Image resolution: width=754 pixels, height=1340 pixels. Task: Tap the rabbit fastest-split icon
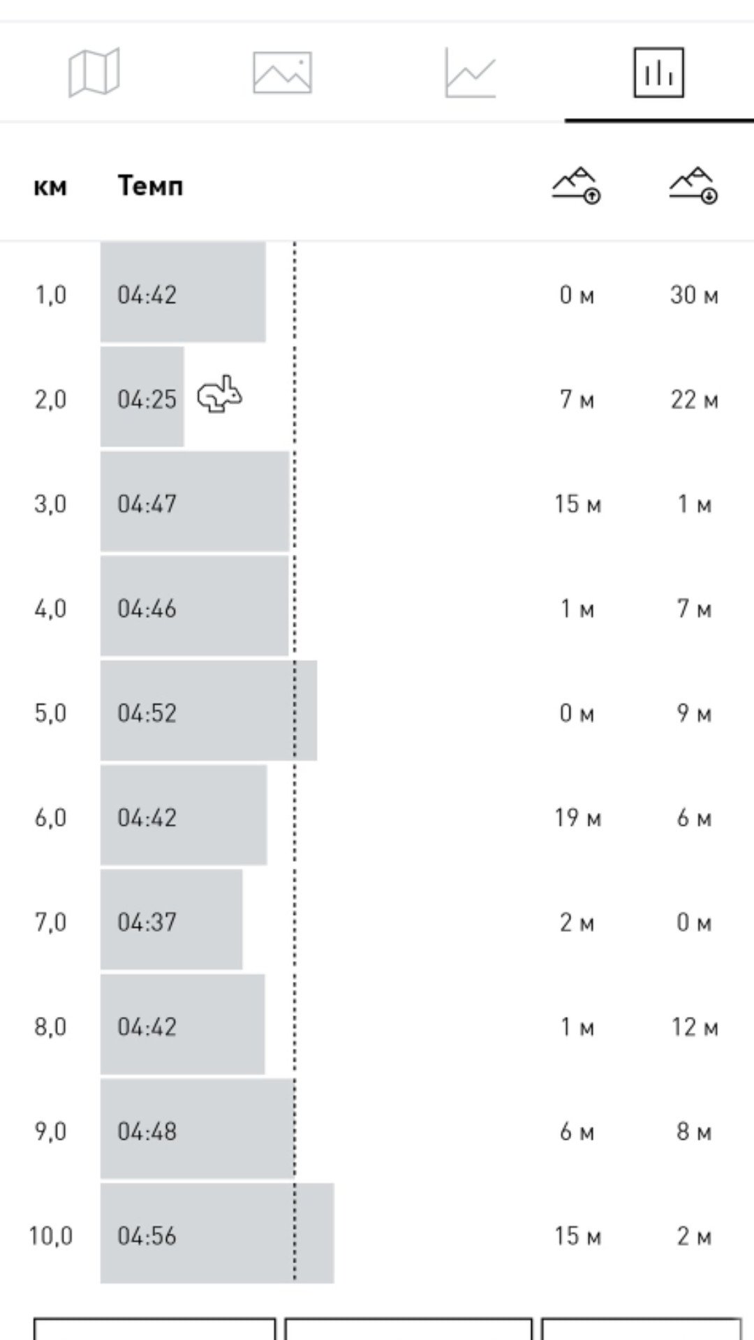tap(220, 395)
